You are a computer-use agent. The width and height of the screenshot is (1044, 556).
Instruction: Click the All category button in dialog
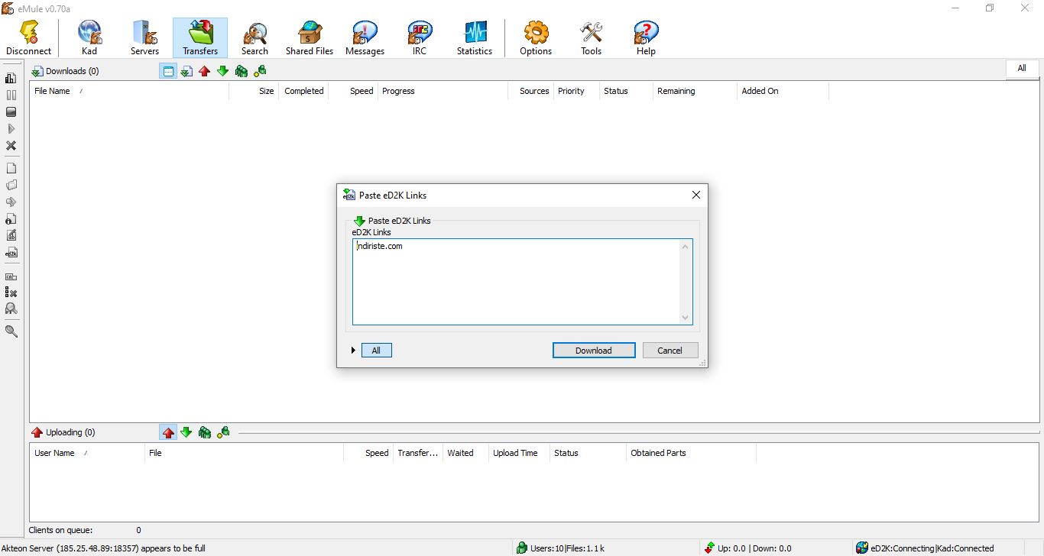(x=376, y=351)
